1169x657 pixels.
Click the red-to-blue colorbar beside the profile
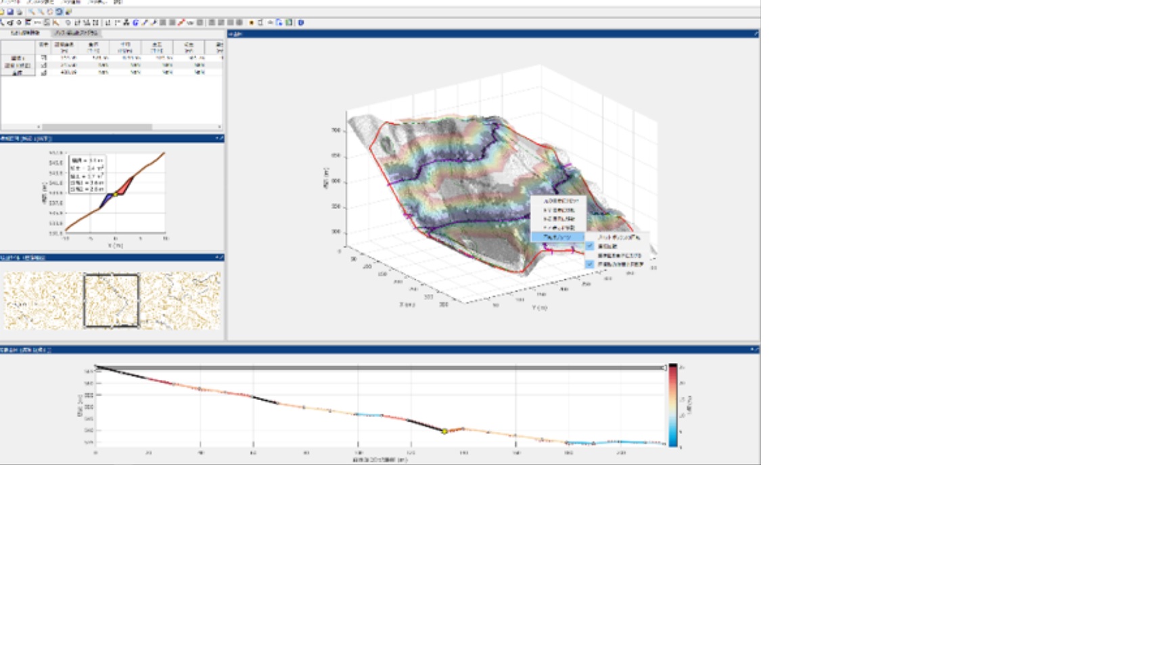(x=673, y=405)
